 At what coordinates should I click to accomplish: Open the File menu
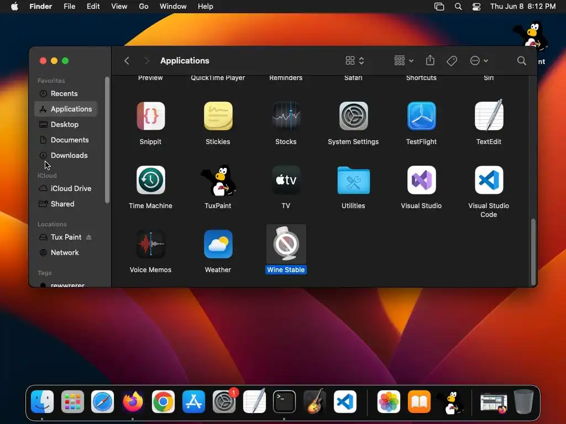tap(69, 7)
